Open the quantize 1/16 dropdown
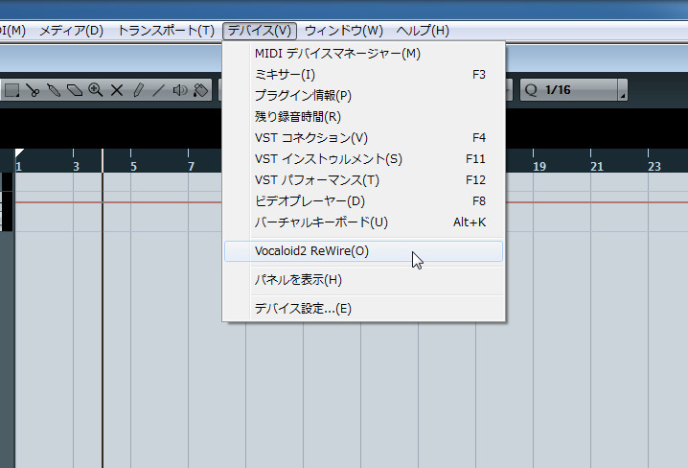Image resolution: width=688 pixels, height=468 pixels. point(622,90)
